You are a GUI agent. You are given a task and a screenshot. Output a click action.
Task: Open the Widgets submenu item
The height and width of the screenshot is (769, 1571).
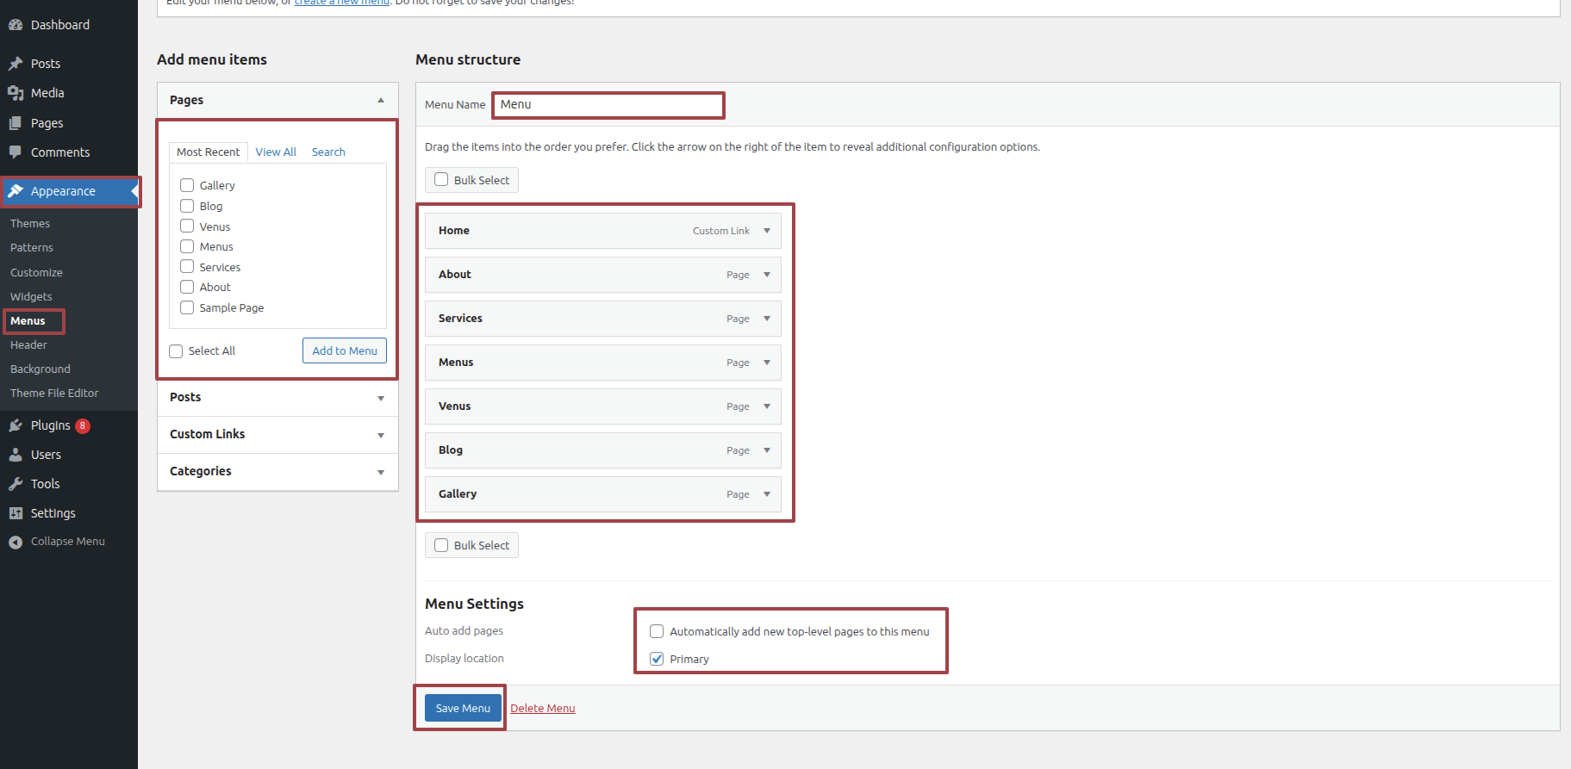tap(31, 296)
